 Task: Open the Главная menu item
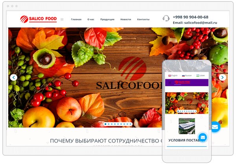pyautogui.click(x=76, y=19)
